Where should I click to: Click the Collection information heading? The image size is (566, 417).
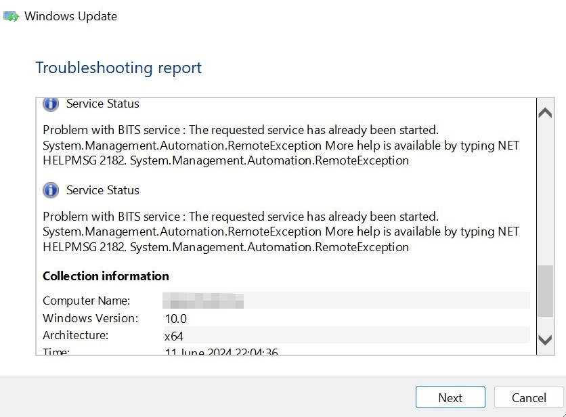click(x=106, y=276)
